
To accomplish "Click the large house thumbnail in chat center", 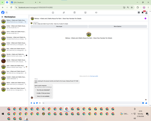I will (89, 34).
